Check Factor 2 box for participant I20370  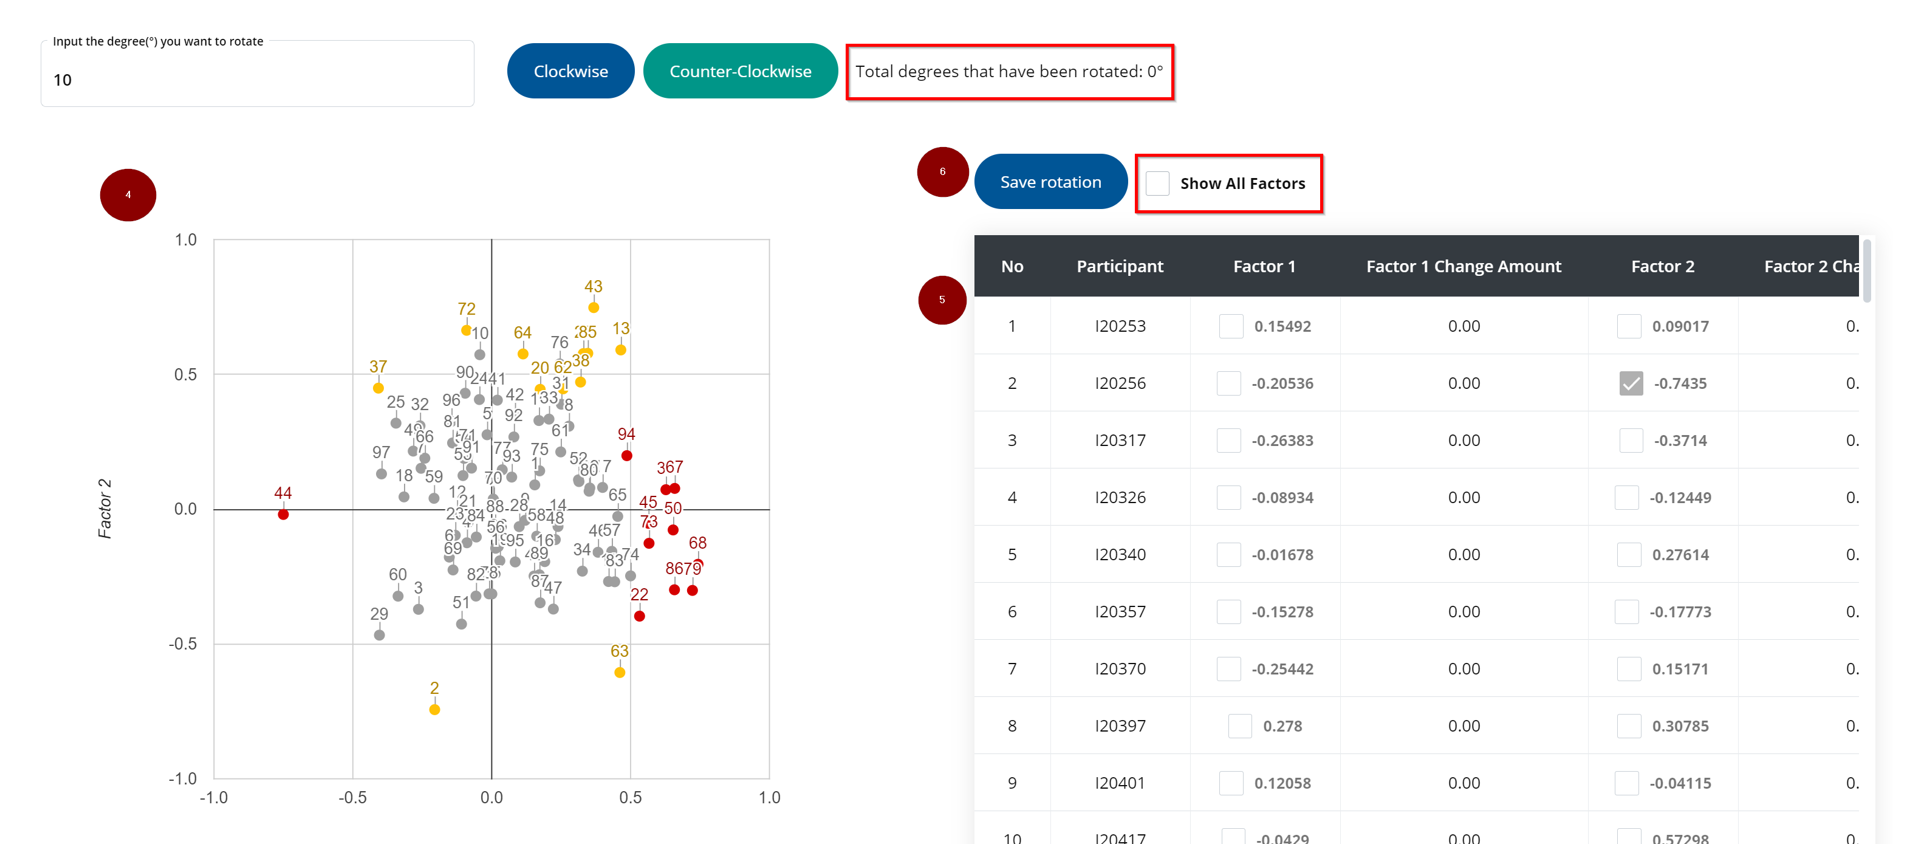tap(1629, 669)
